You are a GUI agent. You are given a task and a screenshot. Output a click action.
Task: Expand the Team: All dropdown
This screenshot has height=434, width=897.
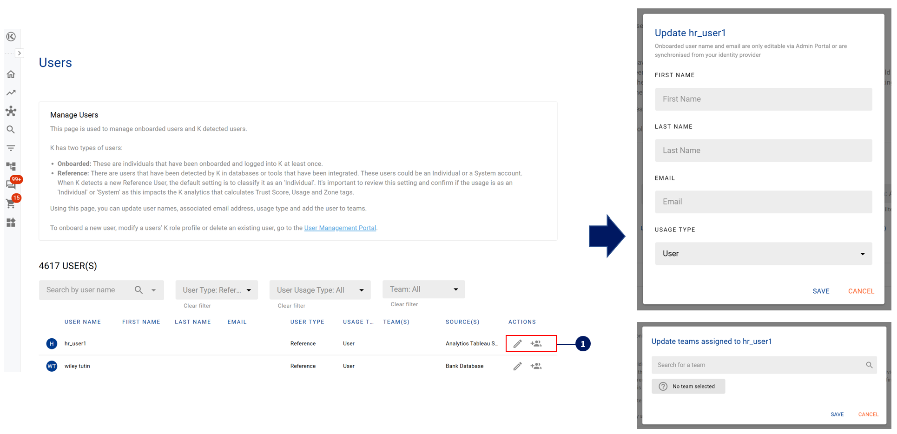tap(423, 289)
